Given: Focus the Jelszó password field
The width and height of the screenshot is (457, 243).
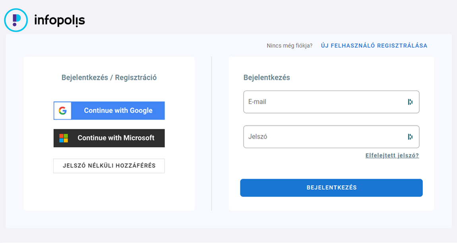Looking at the screenshot, I should (331, 137).
